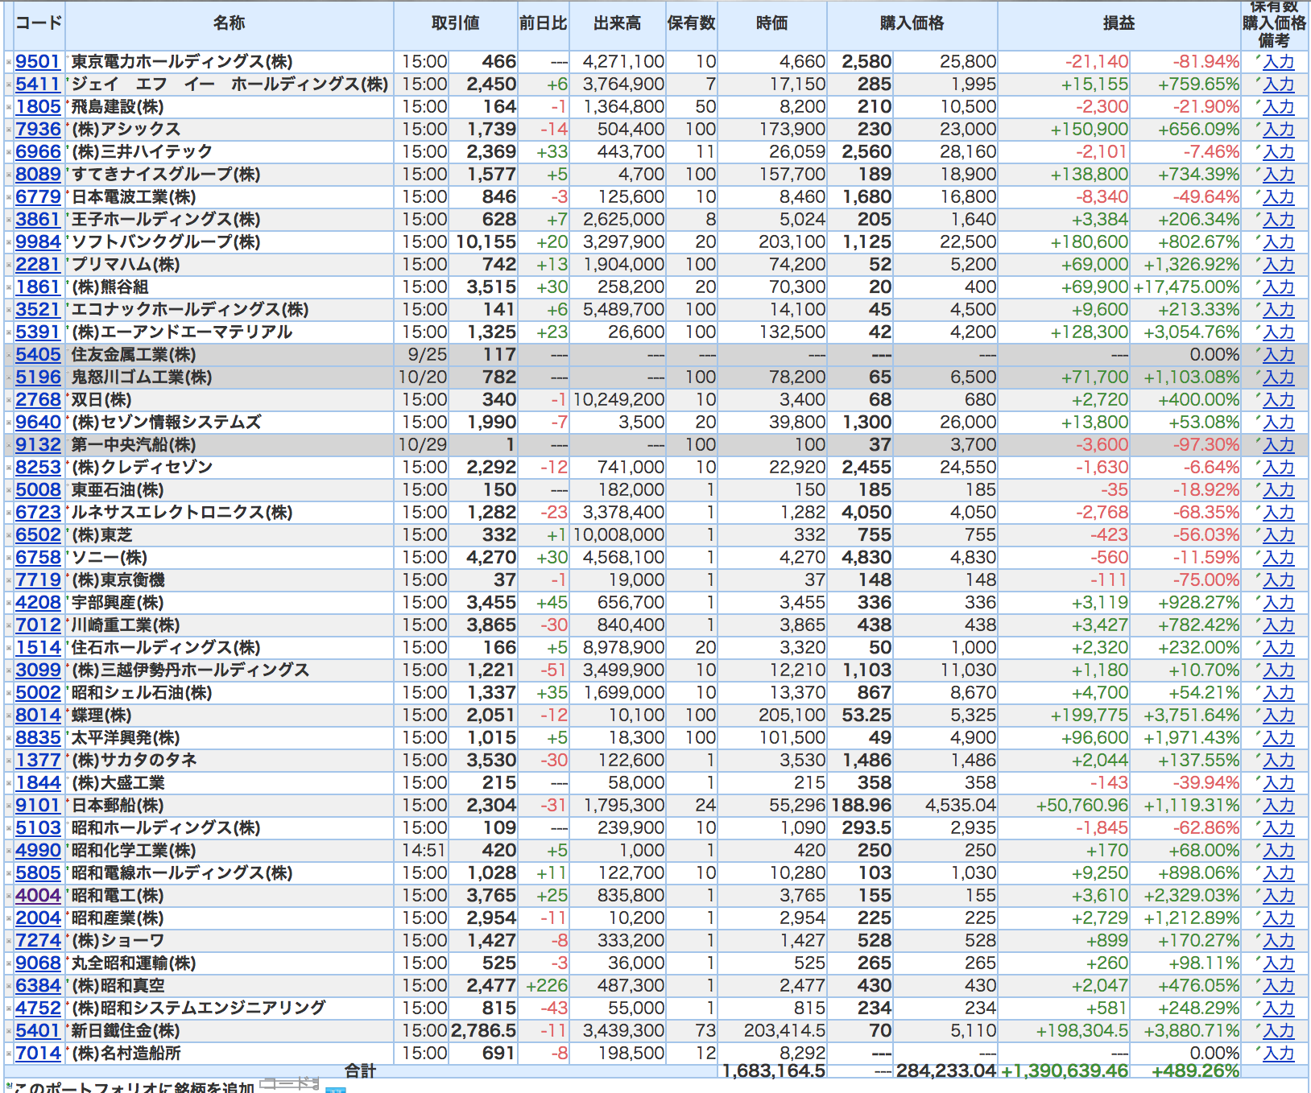Click the stock name 王子ホールディングス(株)

(x=166, y=220)
